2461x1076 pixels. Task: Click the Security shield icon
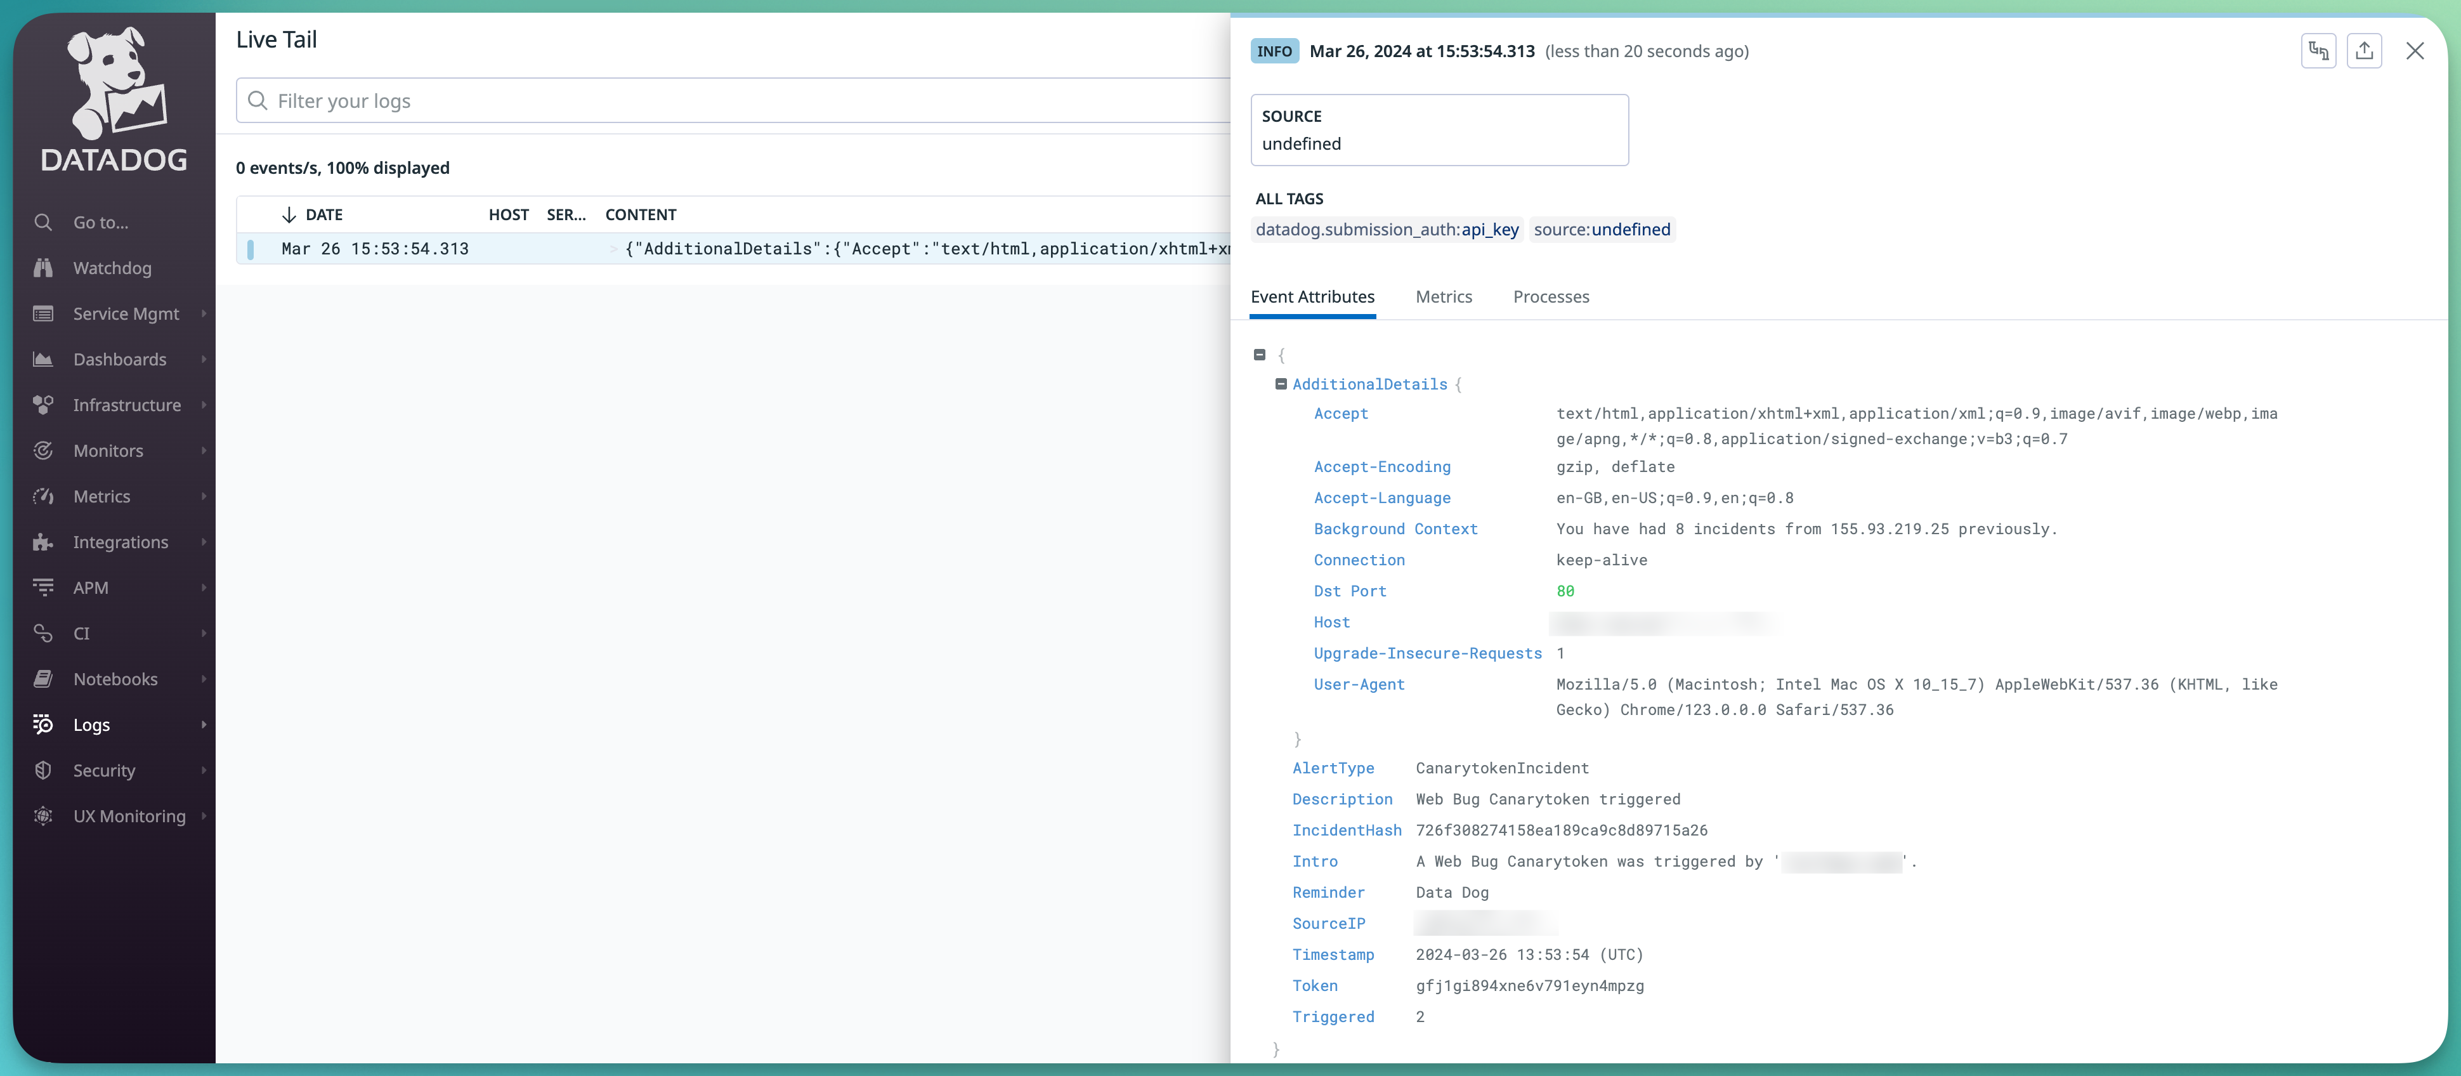[43, 770]
